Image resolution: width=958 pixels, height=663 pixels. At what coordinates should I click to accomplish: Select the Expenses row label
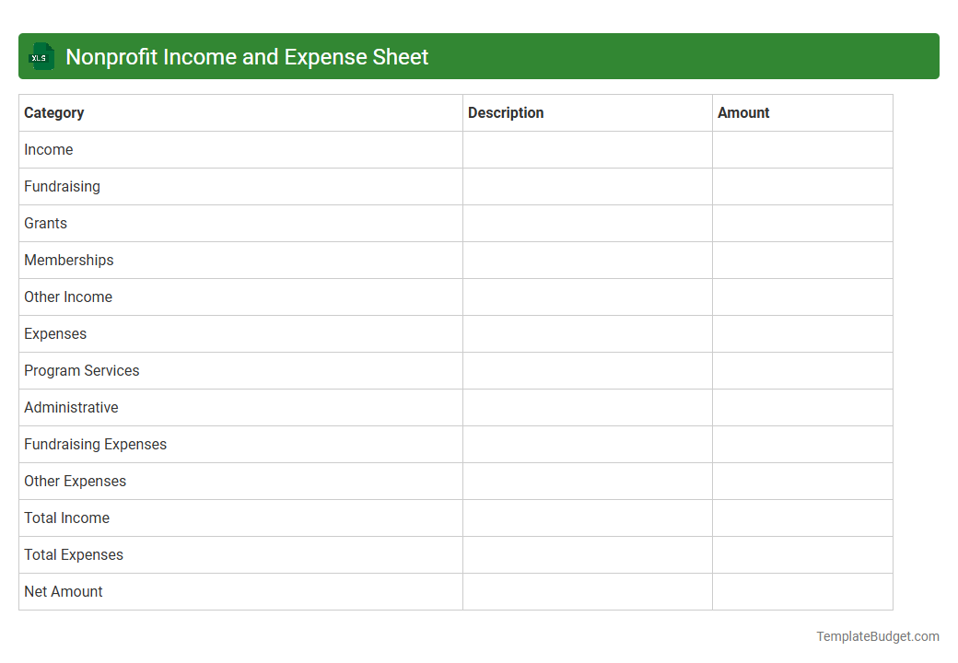(x=55, y=333)
